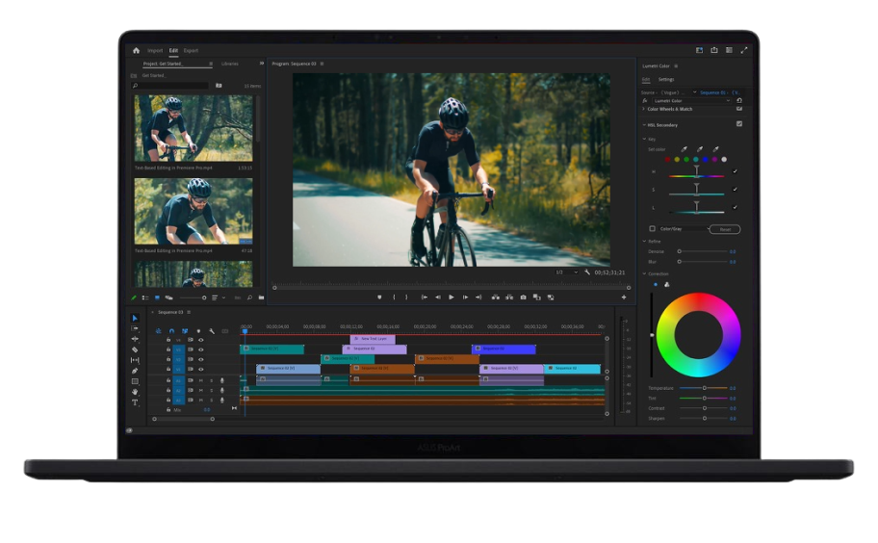This screenshot has width=878, height=543.
Task: Click the Export Frame camera icon
Action: pos(524,297)
